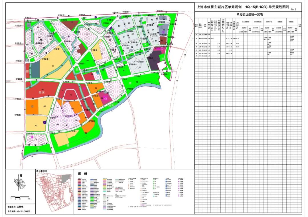The image size is (308, 217).
Task: Click block number 39 in red zone
Action: (42, 90)
